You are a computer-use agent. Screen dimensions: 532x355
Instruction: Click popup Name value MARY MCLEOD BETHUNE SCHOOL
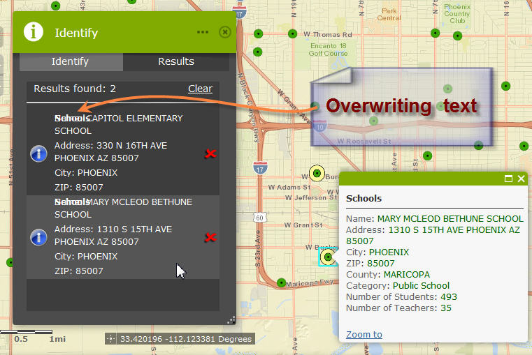coord(450,218)
